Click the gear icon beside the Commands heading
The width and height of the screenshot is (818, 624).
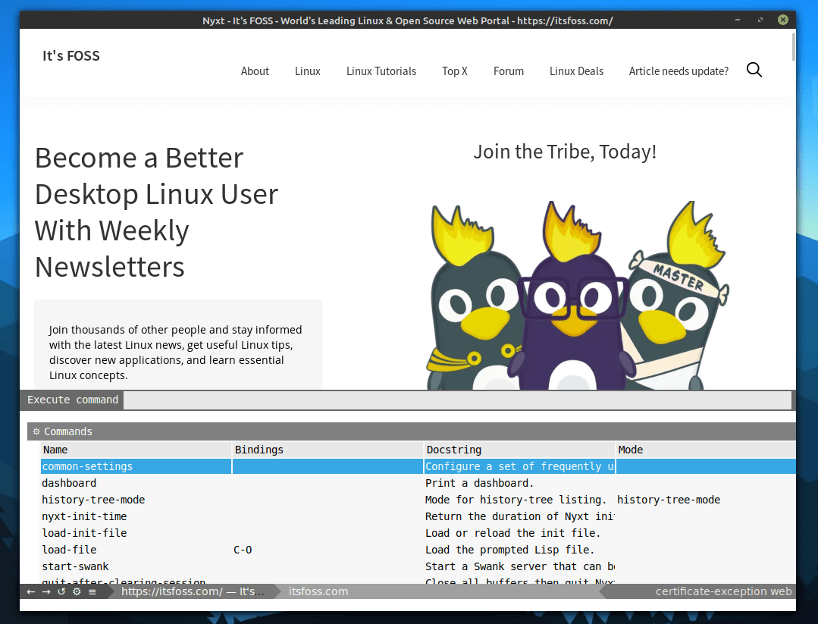tap(36, 431)
